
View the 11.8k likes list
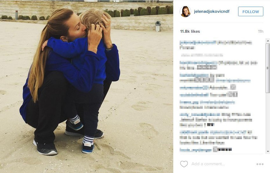tap(190, 31)
